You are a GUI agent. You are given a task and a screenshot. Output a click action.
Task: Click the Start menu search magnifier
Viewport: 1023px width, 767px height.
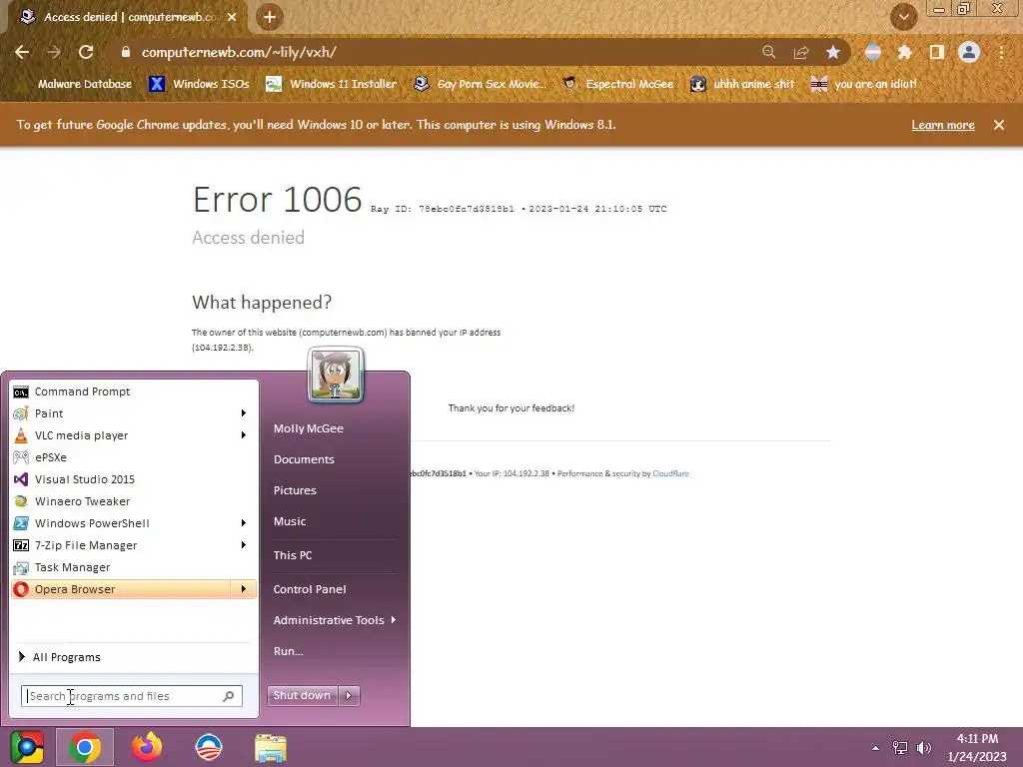pyautogui.click(x=229, y=696)
